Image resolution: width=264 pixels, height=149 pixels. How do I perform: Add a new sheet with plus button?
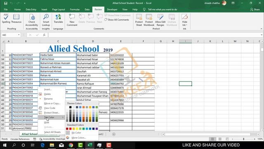tap(114, 134)
